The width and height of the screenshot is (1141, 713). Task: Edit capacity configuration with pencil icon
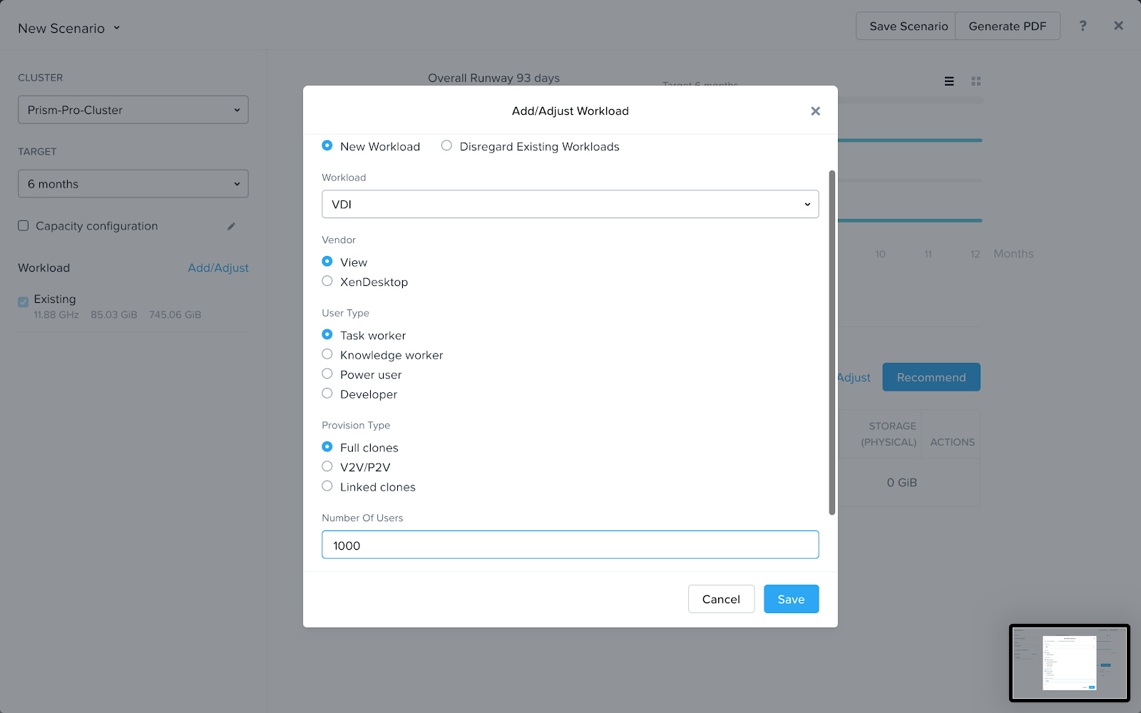tap(231, 226)
